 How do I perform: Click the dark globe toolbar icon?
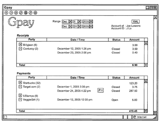tap(26, 13)
